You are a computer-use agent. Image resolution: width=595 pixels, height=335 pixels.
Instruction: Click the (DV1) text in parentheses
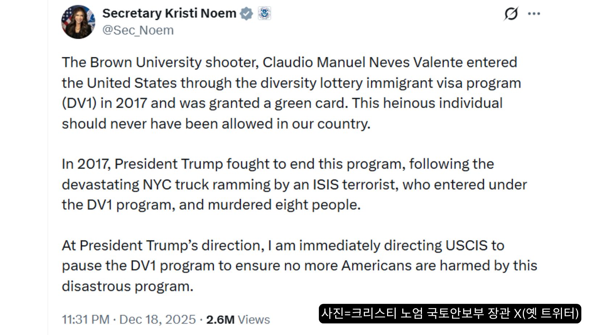79,103
